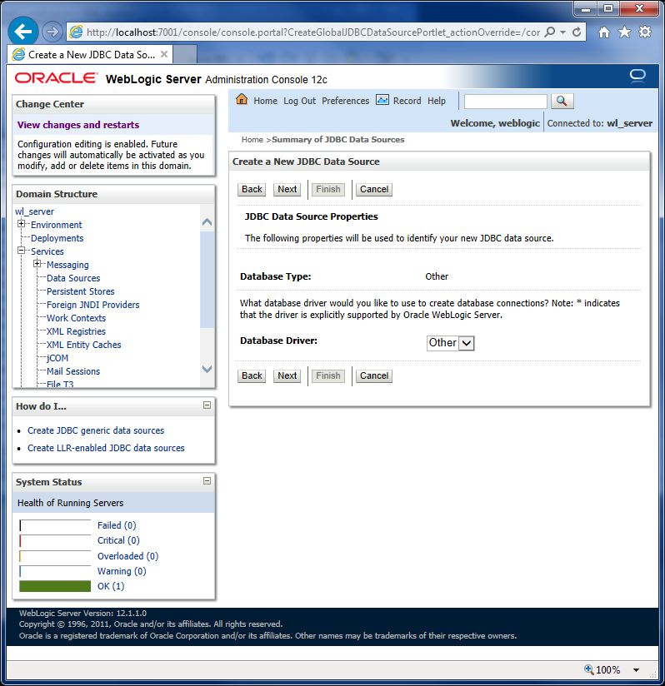This screenshot has height=686, width=665.
Task: Open the browser Tools gear icon
Action: click(x=644, y=32)
